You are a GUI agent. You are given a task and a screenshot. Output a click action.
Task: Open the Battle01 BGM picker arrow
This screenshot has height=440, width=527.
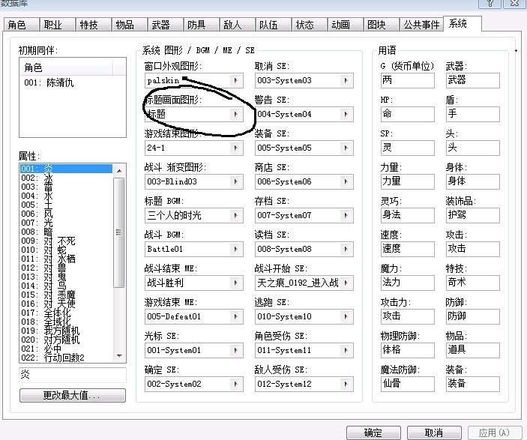[235, 249]
